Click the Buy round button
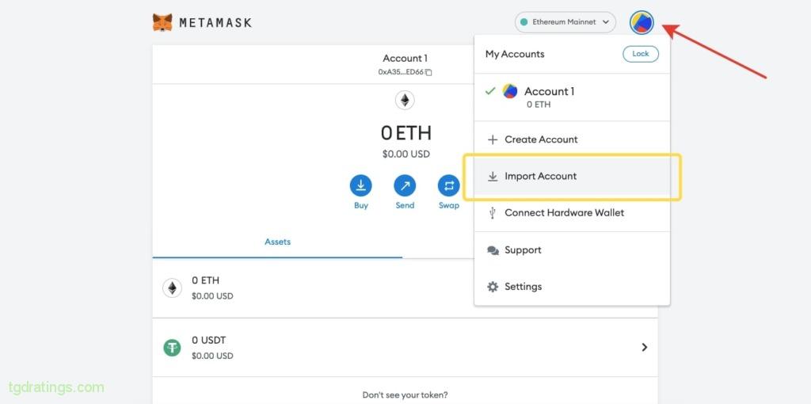The width and height of the screenshot is (811, 404). (x=361, y=185)
